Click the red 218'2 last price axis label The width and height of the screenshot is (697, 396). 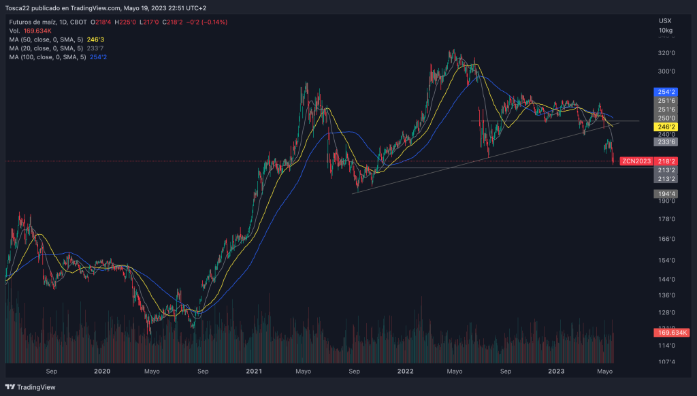pyautogui.click(x=666, y=161)
